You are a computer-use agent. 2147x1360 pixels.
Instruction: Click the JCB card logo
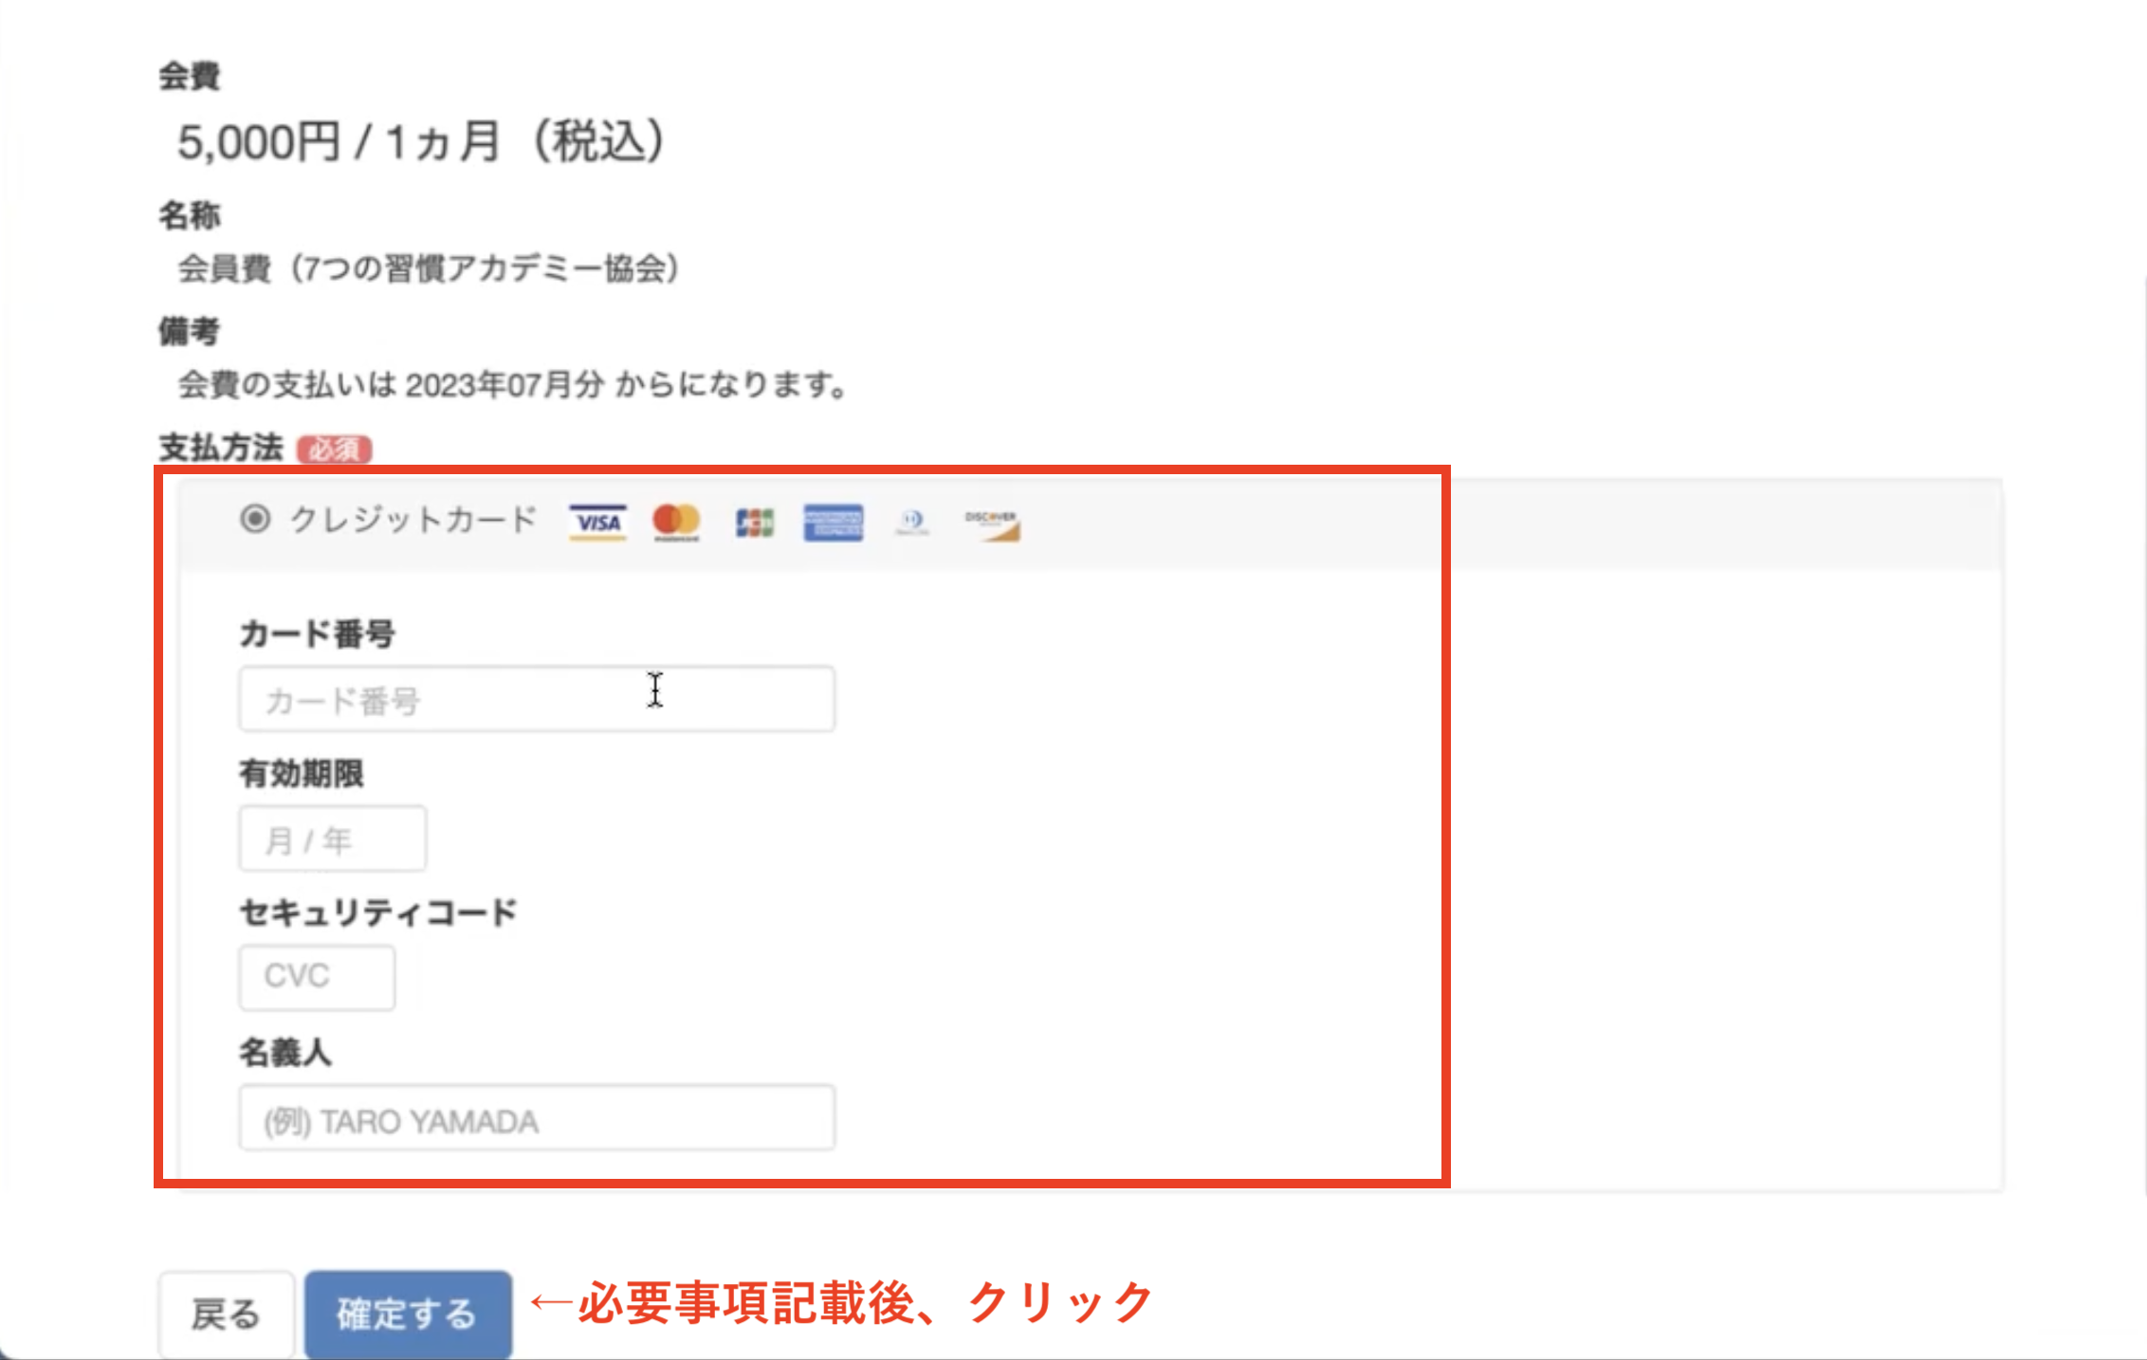(755, 523)
